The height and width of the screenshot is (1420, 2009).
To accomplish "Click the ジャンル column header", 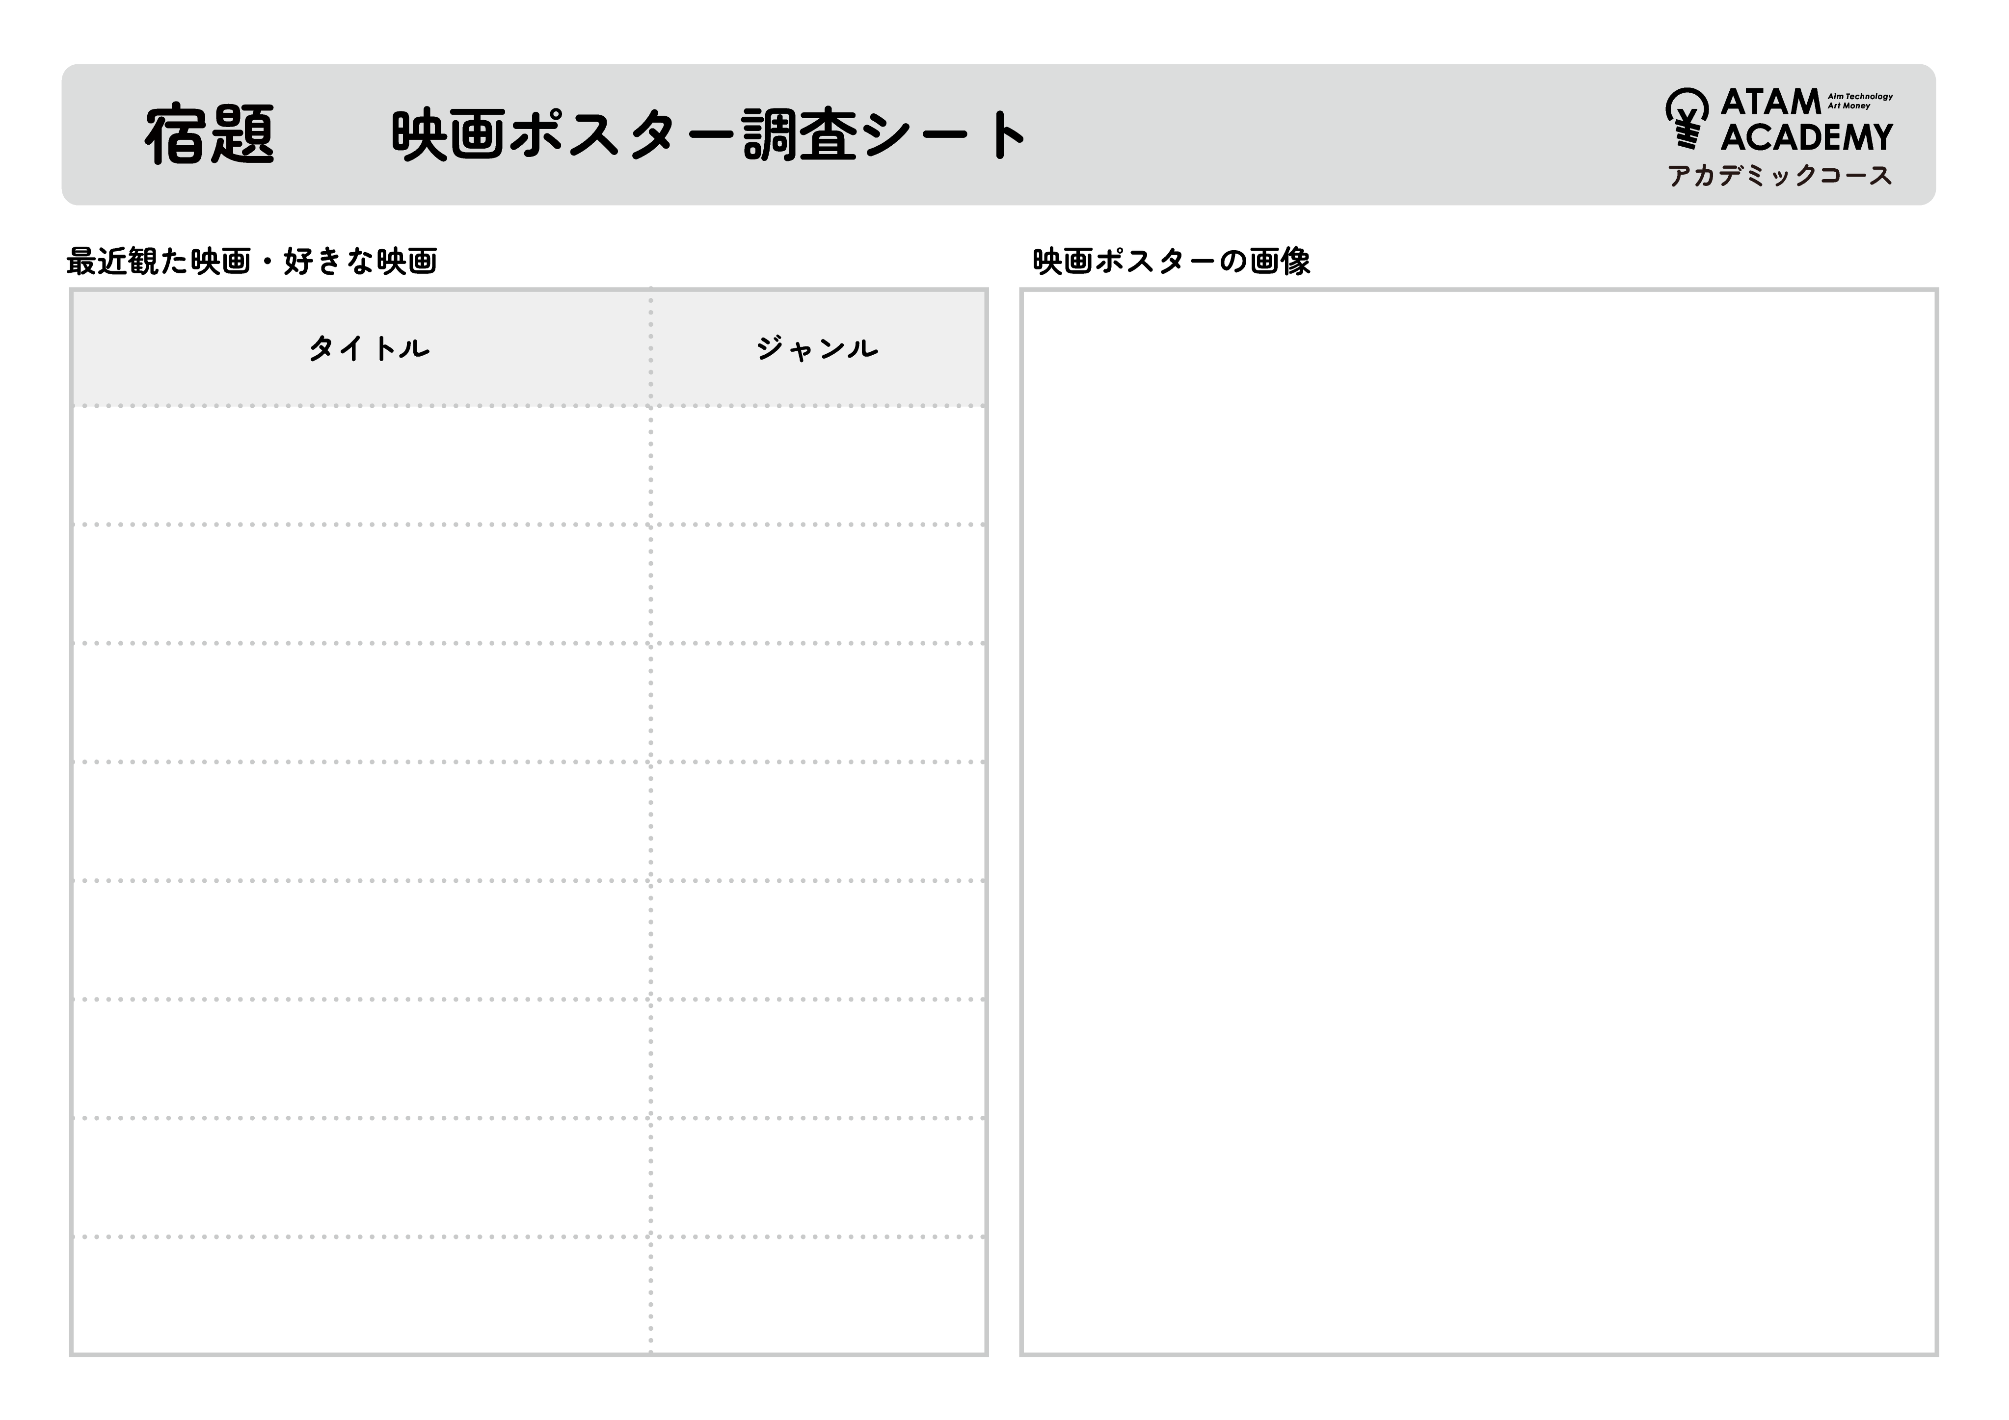I will pos(817,348).
